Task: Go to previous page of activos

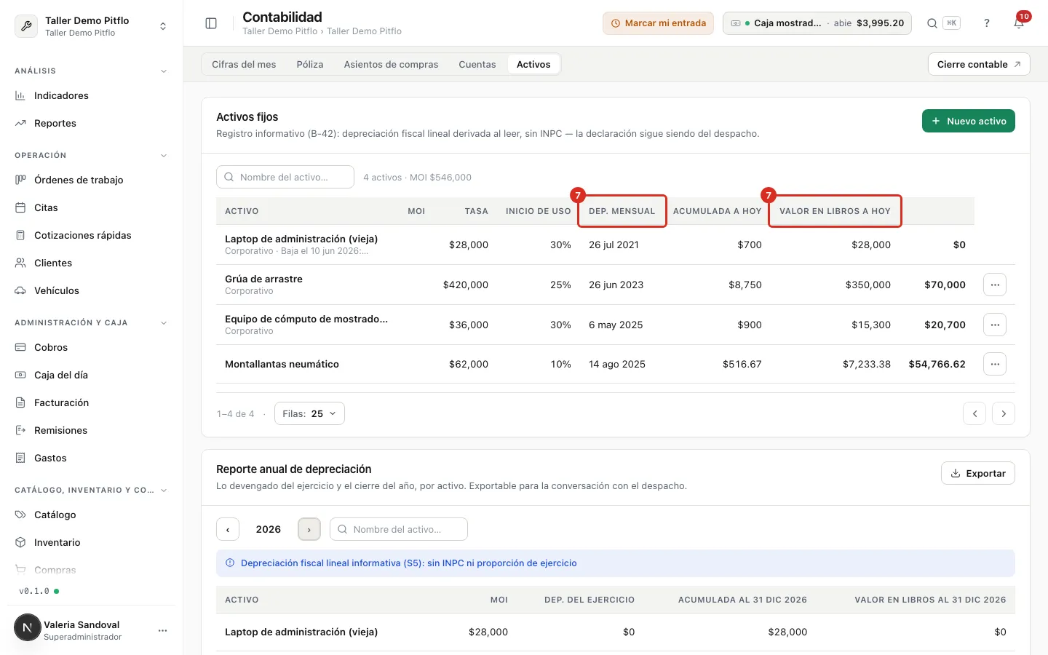Action: (974, 413)
